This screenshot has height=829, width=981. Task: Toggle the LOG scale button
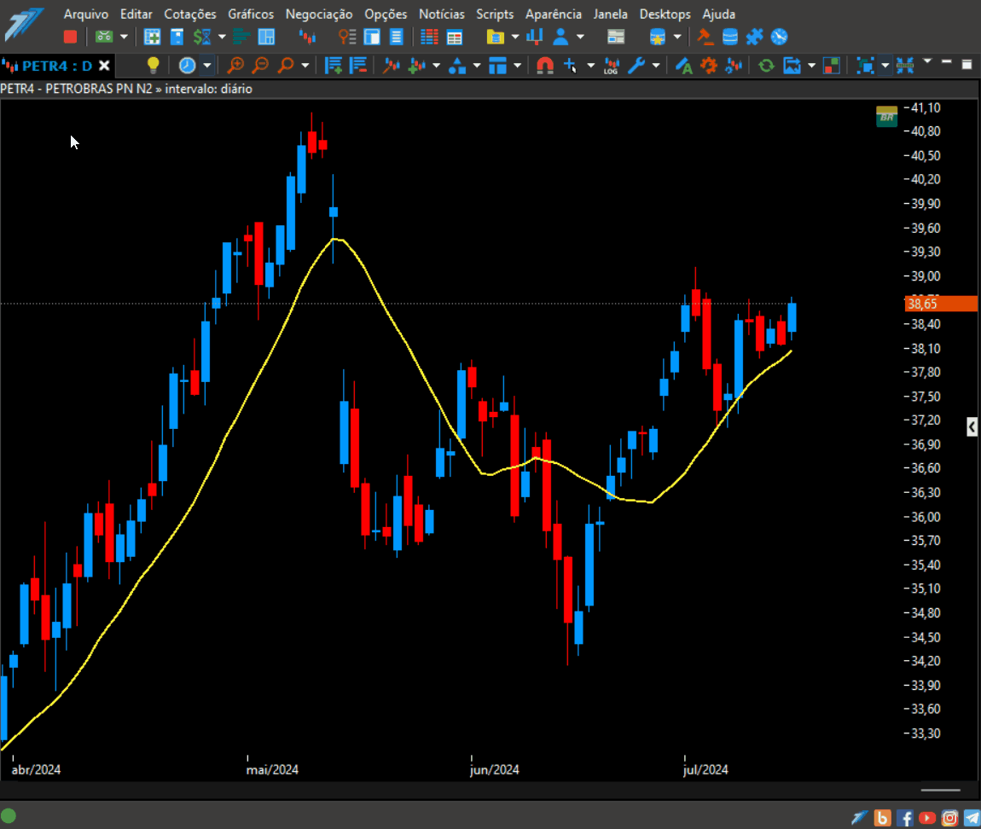click(x=612, y=65)
